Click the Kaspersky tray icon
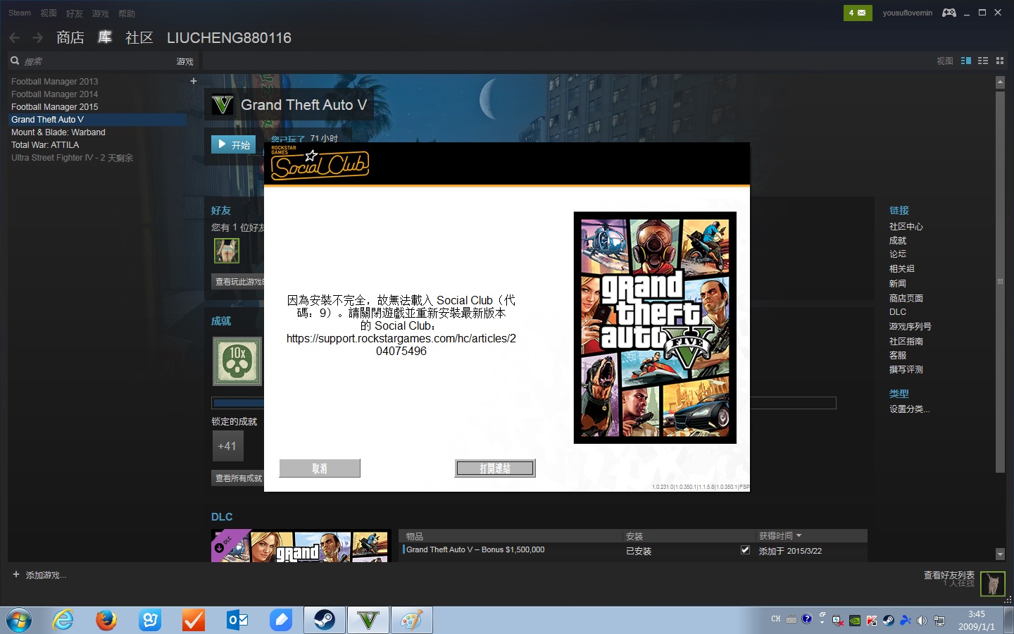The image size is (1014, 634). pos(871,621)
